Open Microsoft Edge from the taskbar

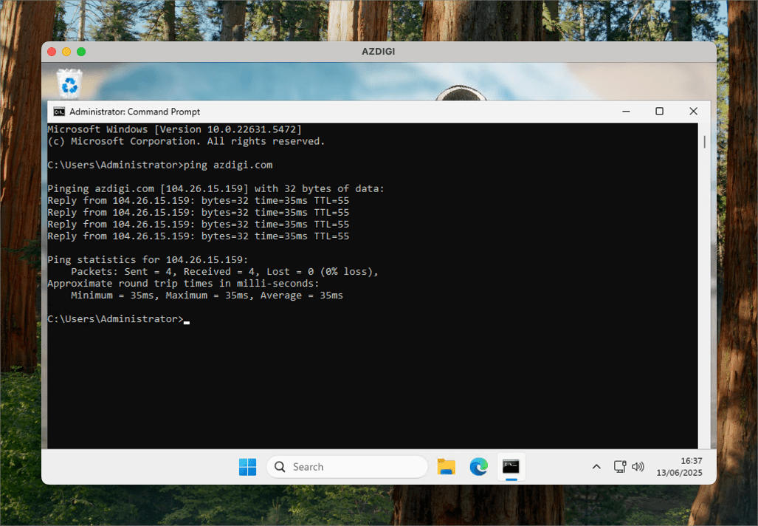coord(478,467)
